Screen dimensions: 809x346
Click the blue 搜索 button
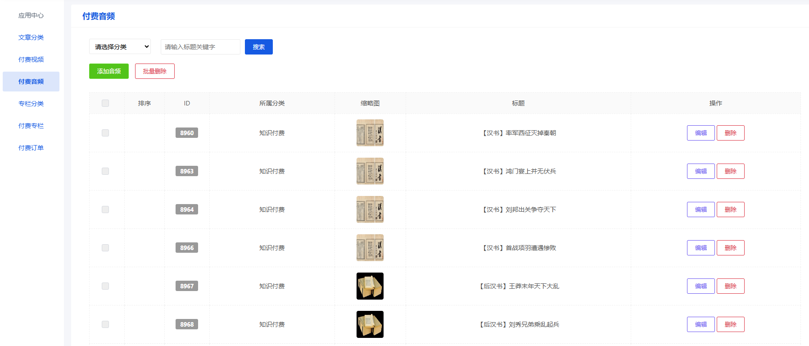pyautogui.click(x=258, y=47)
